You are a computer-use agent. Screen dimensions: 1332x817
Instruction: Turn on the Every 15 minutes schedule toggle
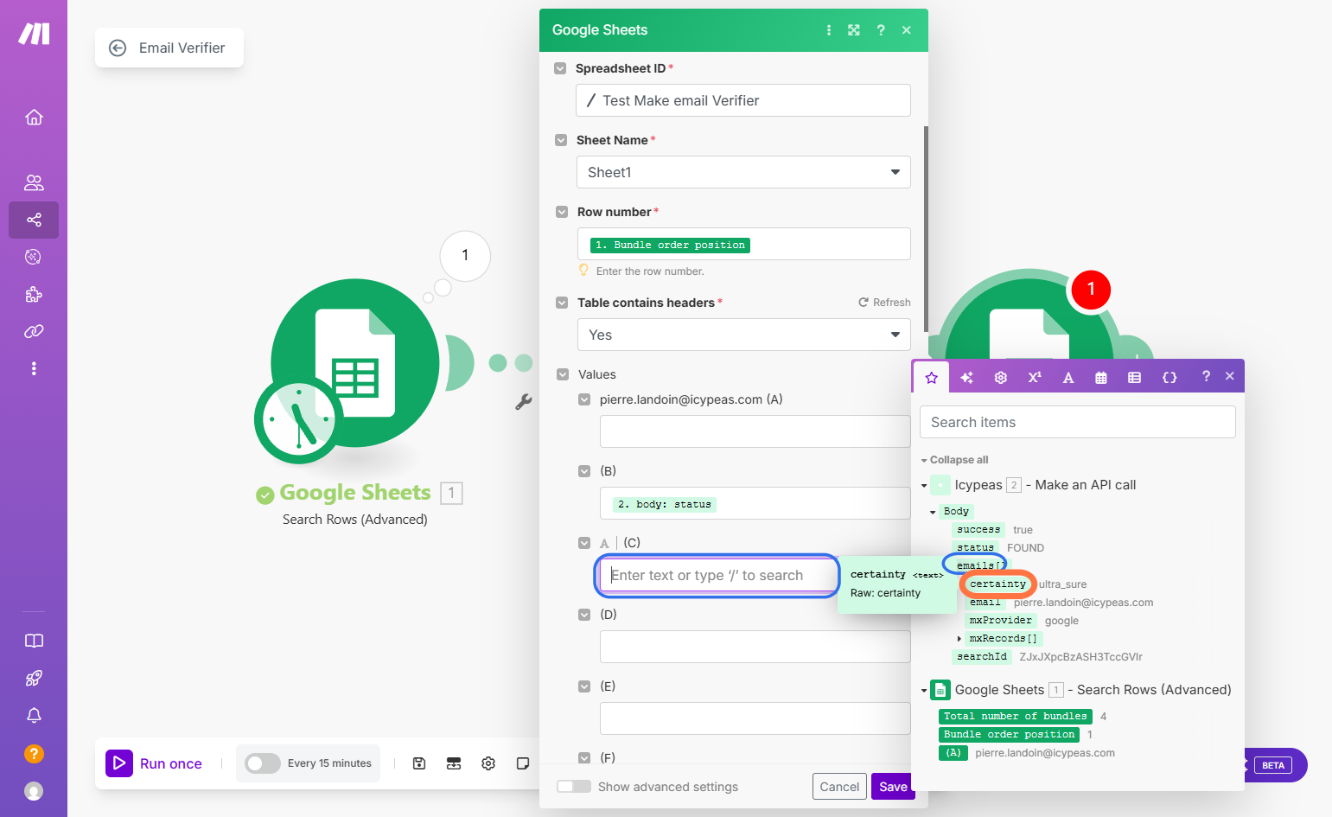[x=262, y=763]
